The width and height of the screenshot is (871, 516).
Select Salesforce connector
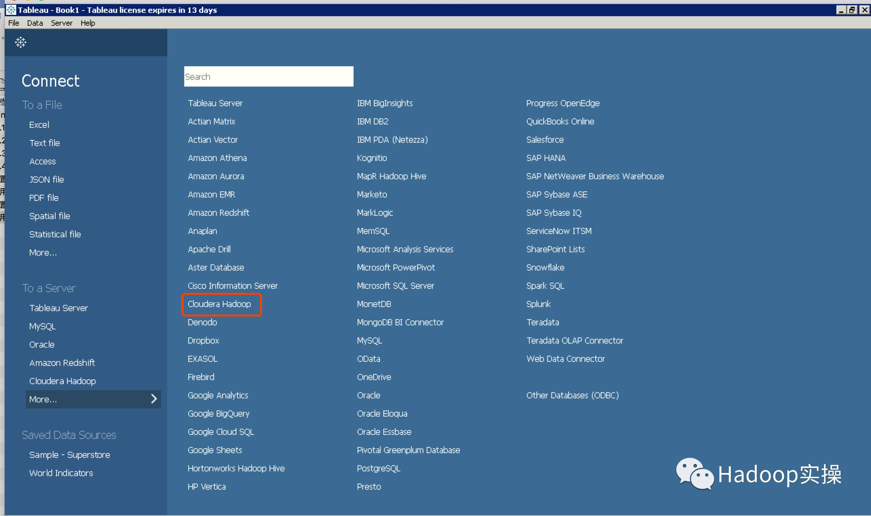pyautogui.click(x=545, y=140)
